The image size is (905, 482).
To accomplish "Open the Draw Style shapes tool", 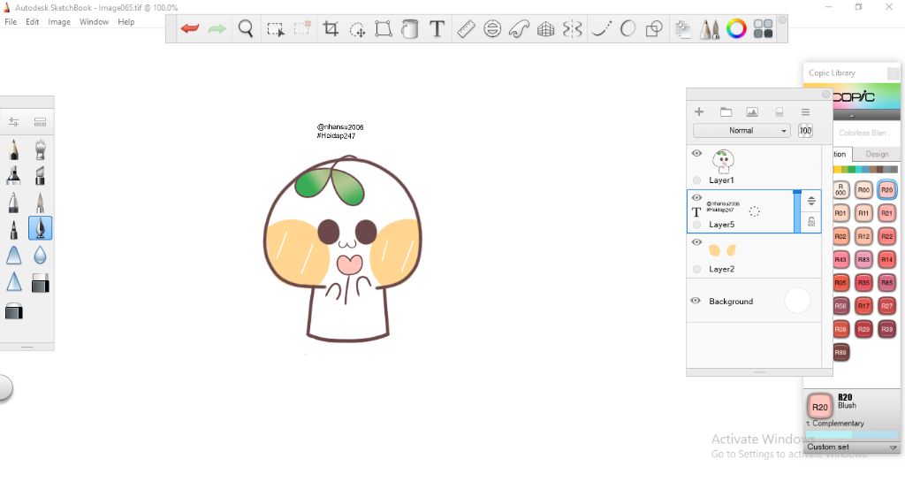I will coord(654,28).
